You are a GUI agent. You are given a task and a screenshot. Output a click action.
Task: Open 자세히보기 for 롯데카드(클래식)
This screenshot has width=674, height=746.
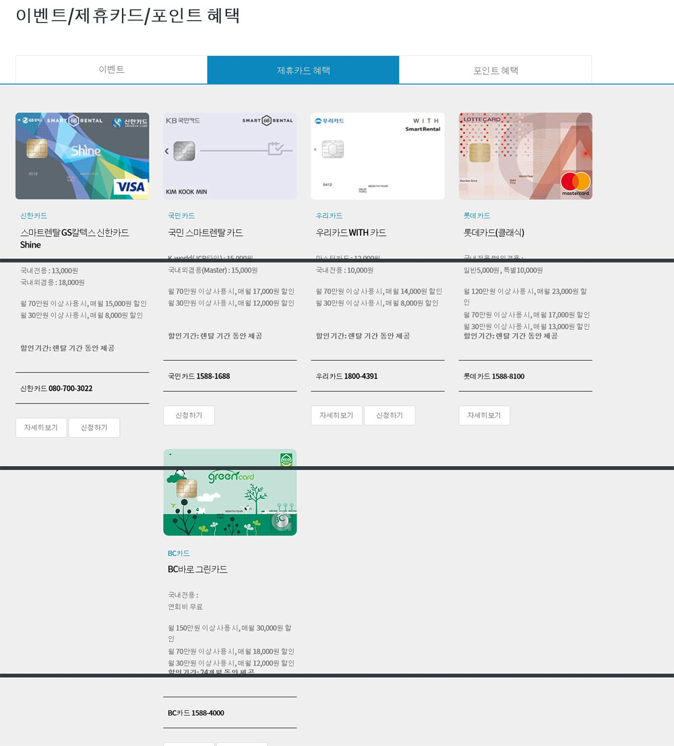[x=484, y=415]
